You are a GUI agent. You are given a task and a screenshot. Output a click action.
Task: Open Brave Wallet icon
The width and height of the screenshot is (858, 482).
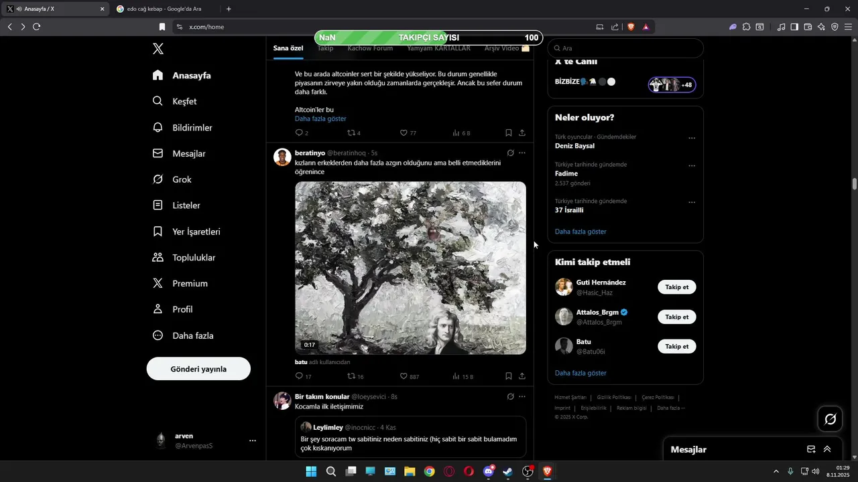point(808,27)
